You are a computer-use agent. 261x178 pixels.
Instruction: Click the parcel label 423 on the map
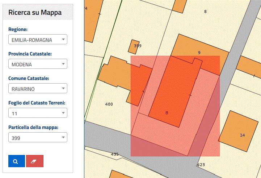(x=201, y=165)
